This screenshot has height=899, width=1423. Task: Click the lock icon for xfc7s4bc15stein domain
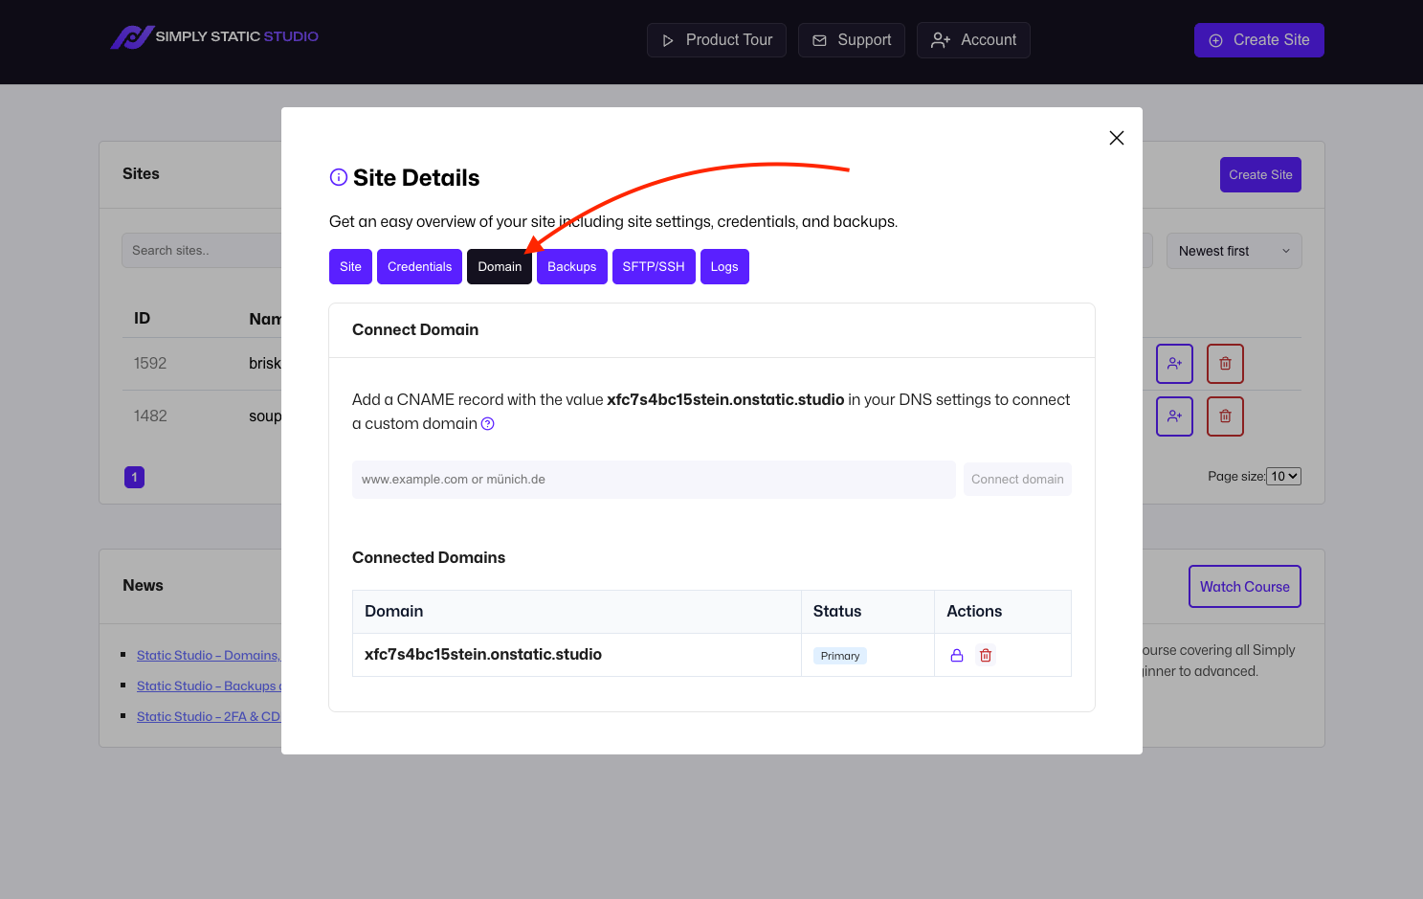point(957,656)
